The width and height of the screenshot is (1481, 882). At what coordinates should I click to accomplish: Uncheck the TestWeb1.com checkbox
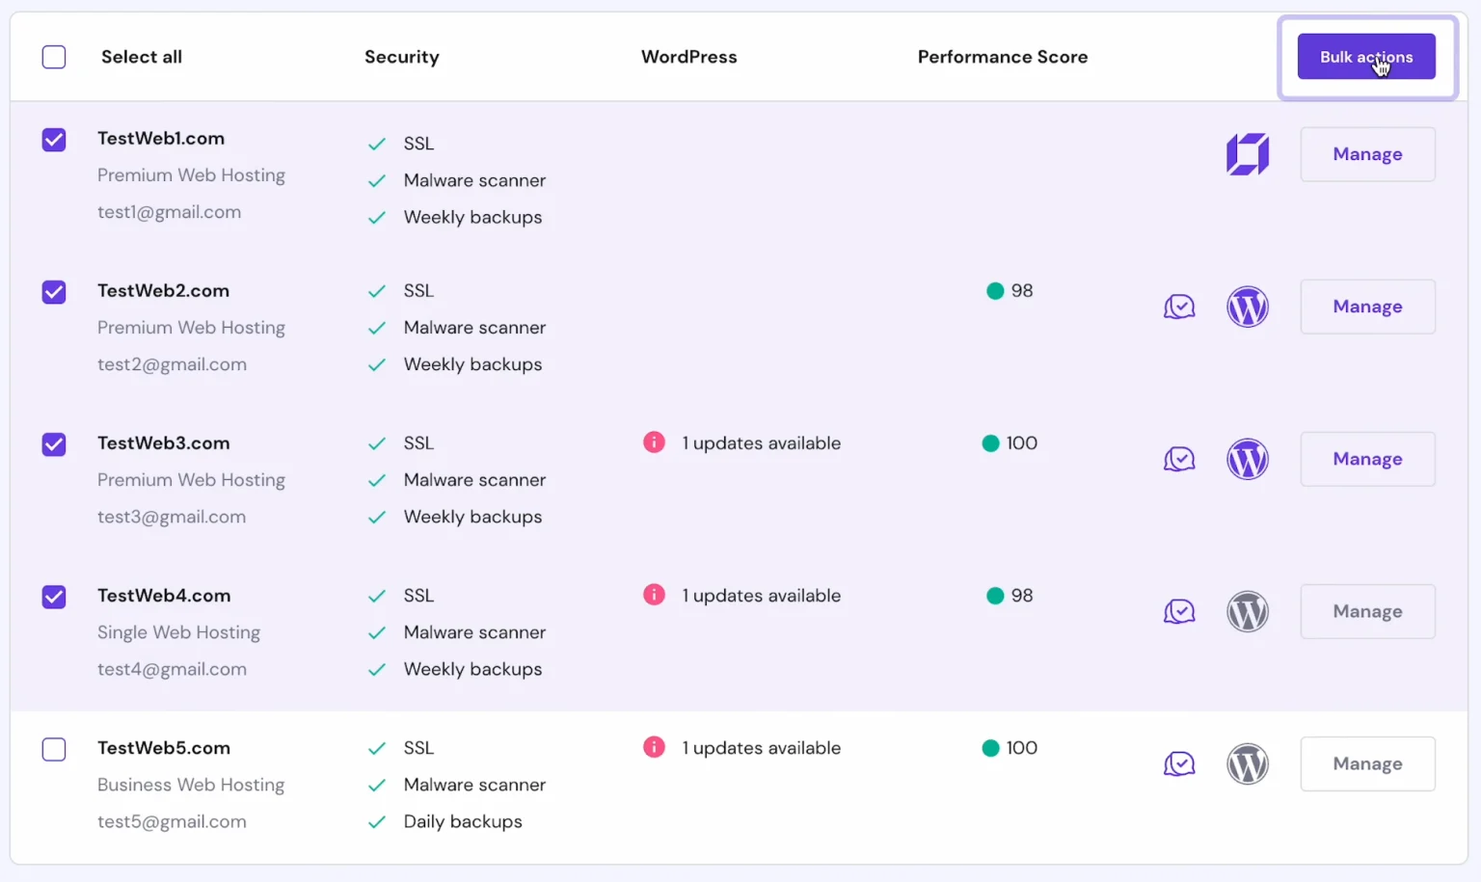[x=54, y=140]
